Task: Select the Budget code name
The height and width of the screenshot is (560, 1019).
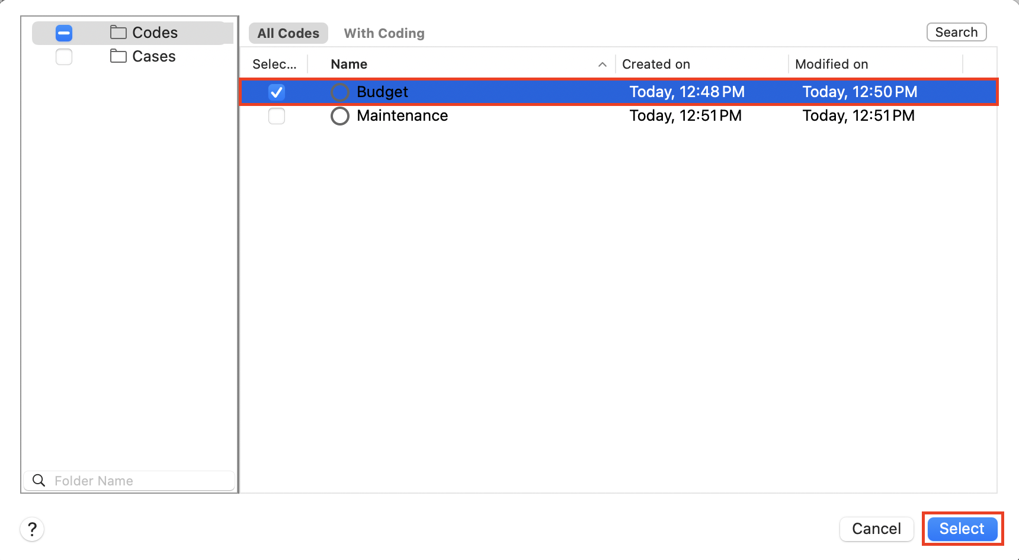Action: (382, 92)
